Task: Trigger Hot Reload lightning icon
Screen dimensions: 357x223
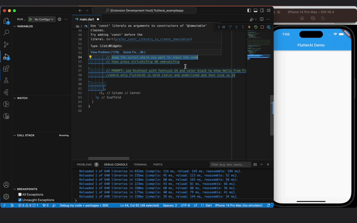Action: coord(249,27)
